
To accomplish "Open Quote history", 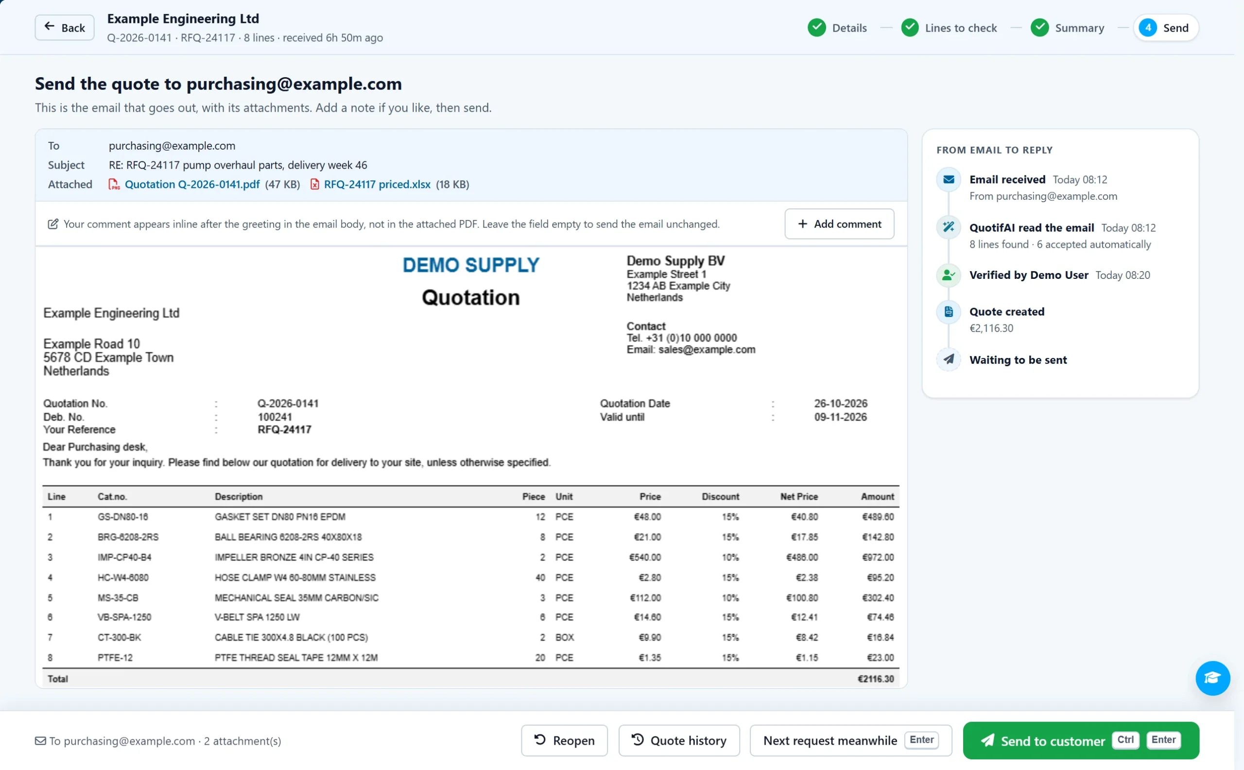I will coord(678,740).
